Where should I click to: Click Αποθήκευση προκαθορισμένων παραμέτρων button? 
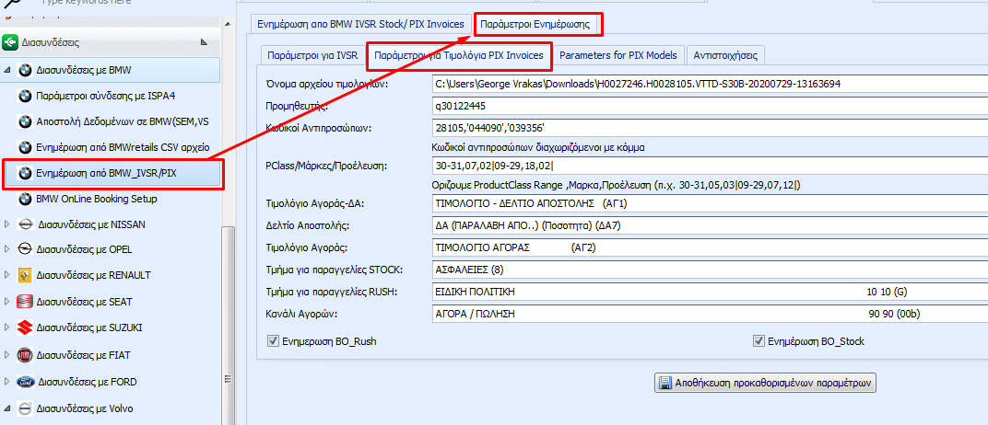[764, 383]
